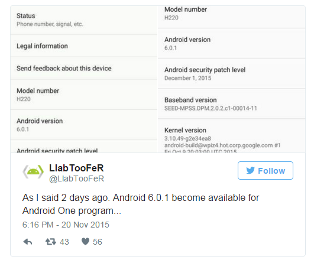The height and width of the screenshot is (263, 314).
Task: Select Kernel version entry
Action: [x=231, y=136]
